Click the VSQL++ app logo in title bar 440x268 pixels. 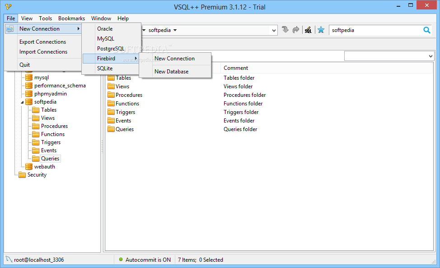point(9,7)
